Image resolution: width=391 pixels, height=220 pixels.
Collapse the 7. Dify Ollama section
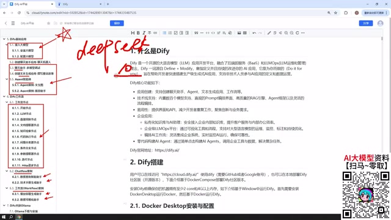click(4, 205)
